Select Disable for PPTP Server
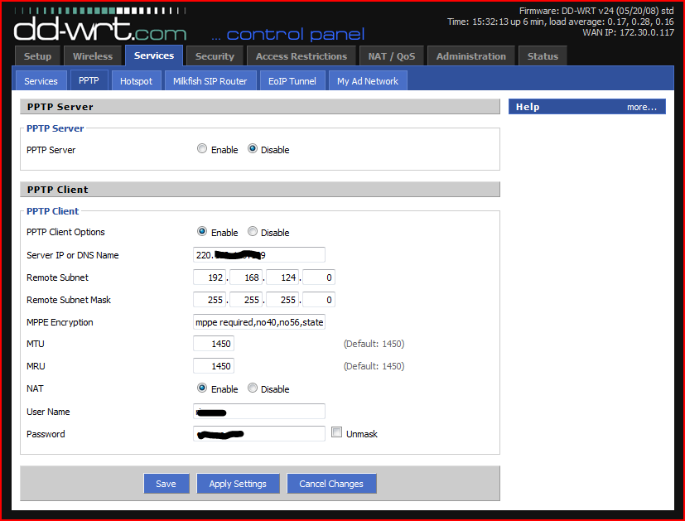The width and height of the screenshot is (685, 521). point(253,149)
